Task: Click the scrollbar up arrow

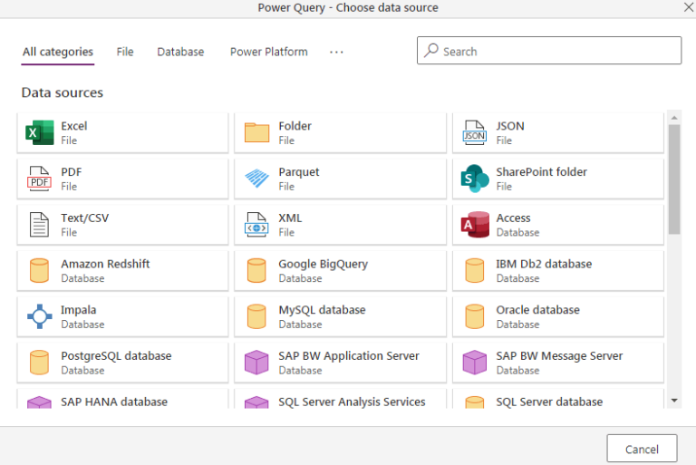Action: tap(674, 118)
